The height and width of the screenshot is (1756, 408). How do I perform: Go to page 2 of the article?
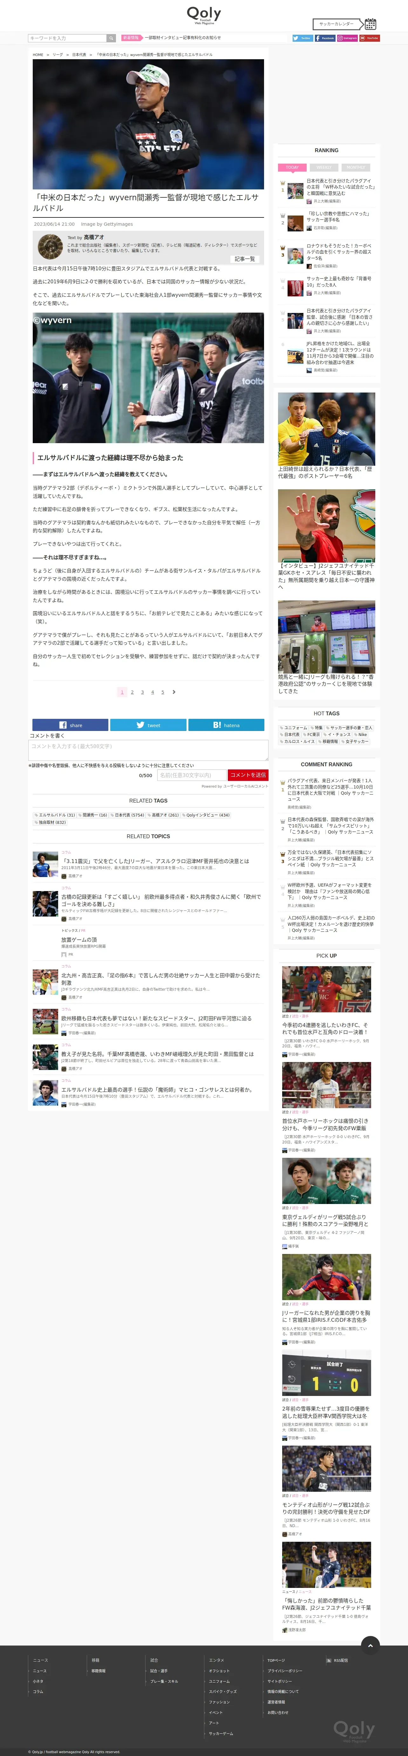tap(132, 692)
